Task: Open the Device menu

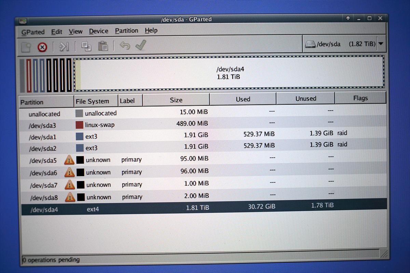Action: click(98, 31)
